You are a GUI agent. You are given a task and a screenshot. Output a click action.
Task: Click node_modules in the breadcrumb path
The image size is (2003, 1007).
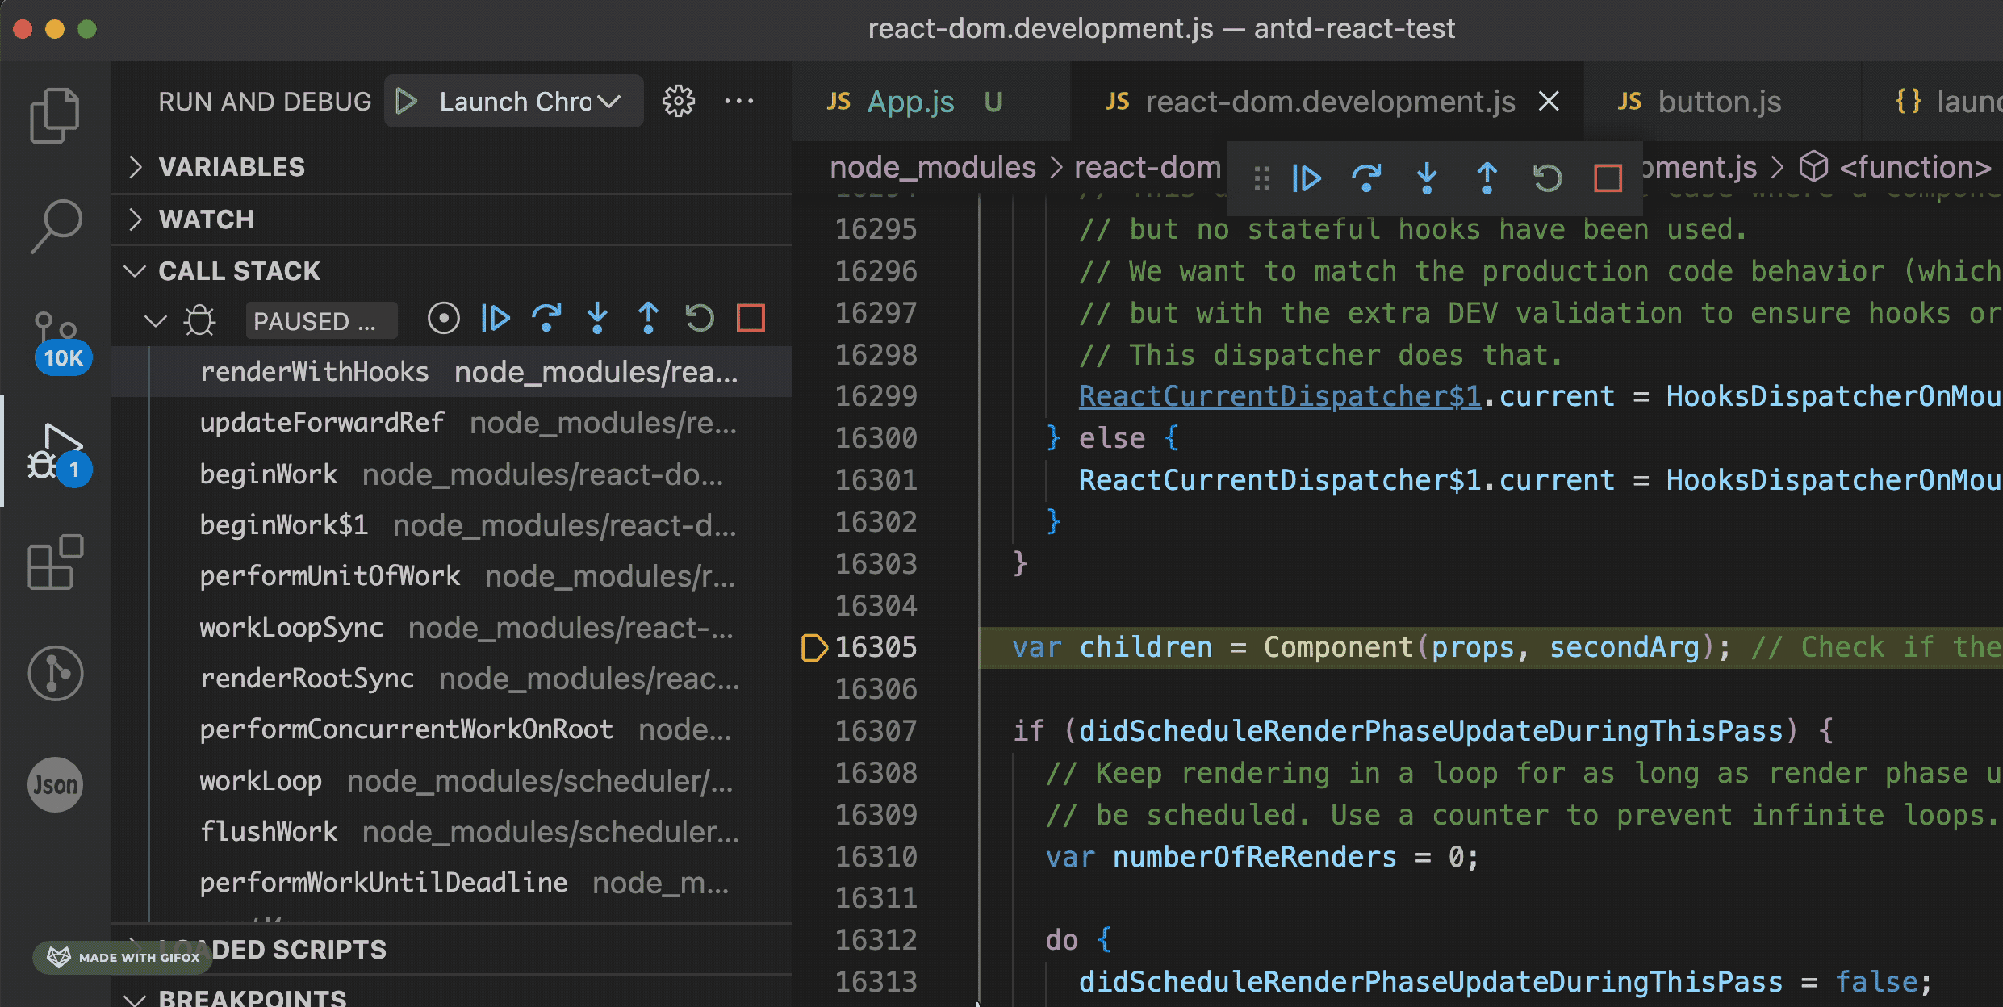click(x=932, y=167)
